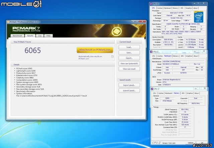Click the memory Size 8192 MBytes value

click(167, 101)
